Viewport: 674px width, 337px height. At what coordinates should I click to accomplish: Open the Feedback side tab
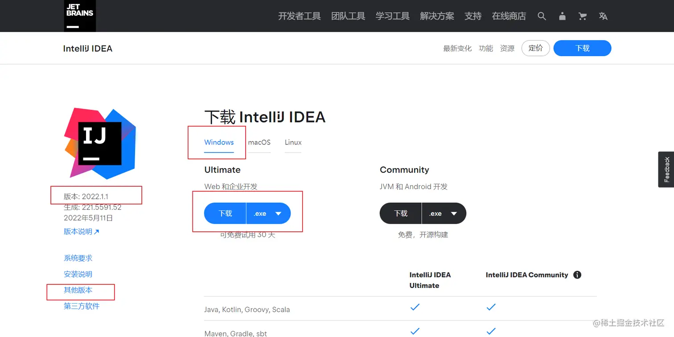666,169
